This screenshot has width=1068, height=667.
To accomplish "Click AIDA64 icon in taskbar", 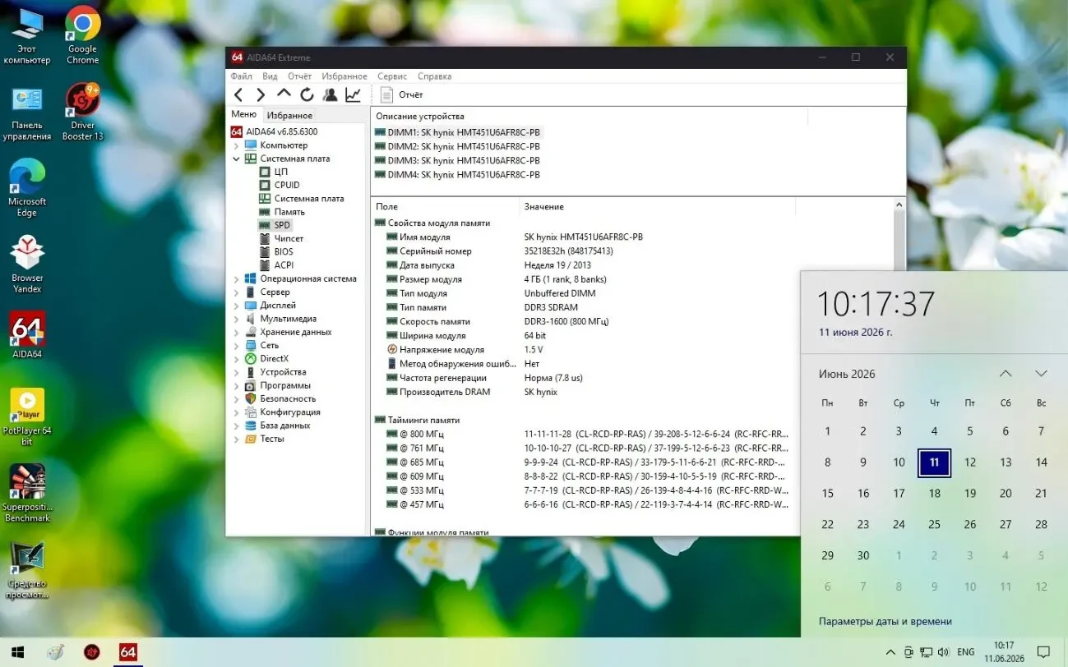I will coord(127,652).
